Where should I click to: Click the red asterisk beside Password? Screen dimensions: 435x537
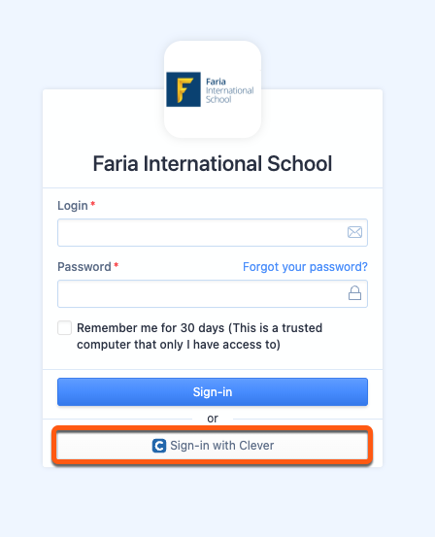click(x=117, y=265)
